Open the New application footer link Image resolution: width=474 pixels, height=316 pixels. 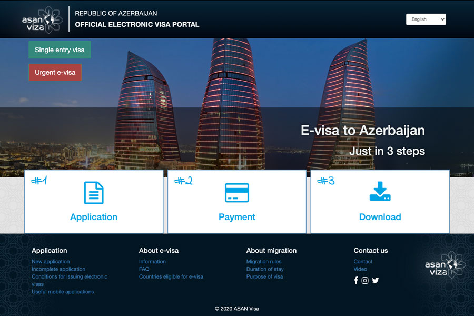pos(51,262)
